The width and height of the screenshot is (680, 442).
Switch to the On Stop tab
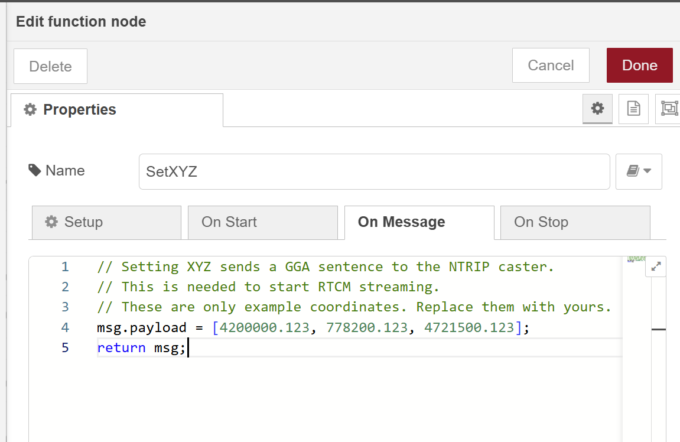[x=541, y=222]
